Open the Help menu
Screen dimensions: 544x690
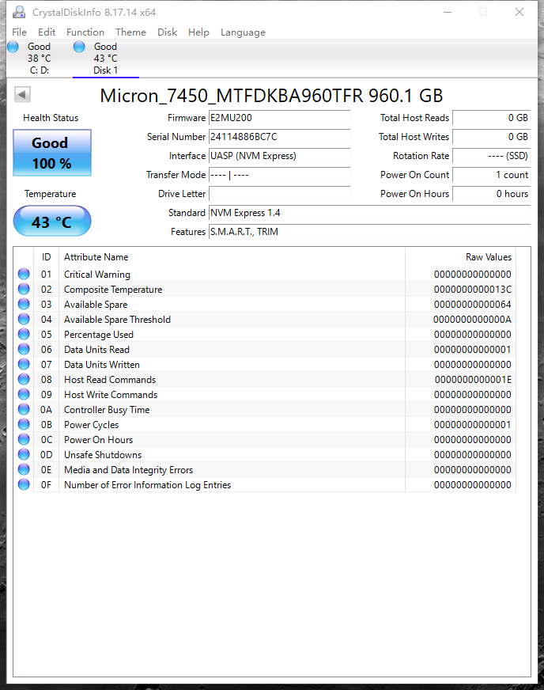click(198, 32)
